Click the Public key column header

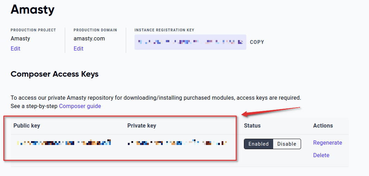[26, 126]
